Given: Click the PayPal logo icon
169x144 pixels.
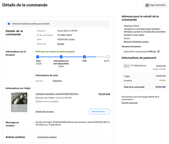Looking at the screenshot, I should point(126,66).
